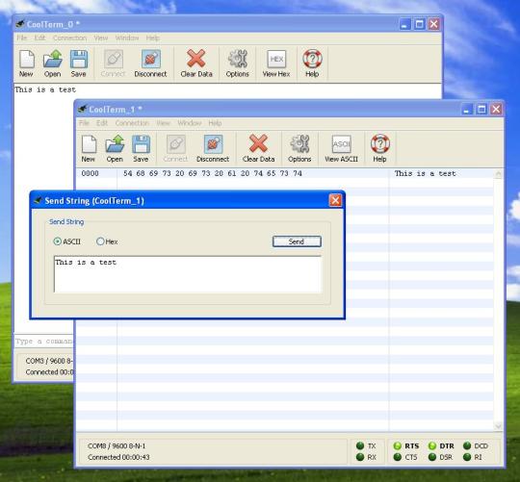
Task: Click the Send String text field
Action: pyautogui.click(x=188, y=274)
